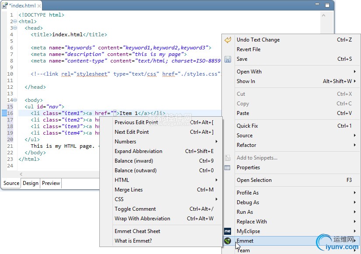Collapse the body section fold at line 14
The height and width of the screenshot is (254, 361).
pos(15,100)
